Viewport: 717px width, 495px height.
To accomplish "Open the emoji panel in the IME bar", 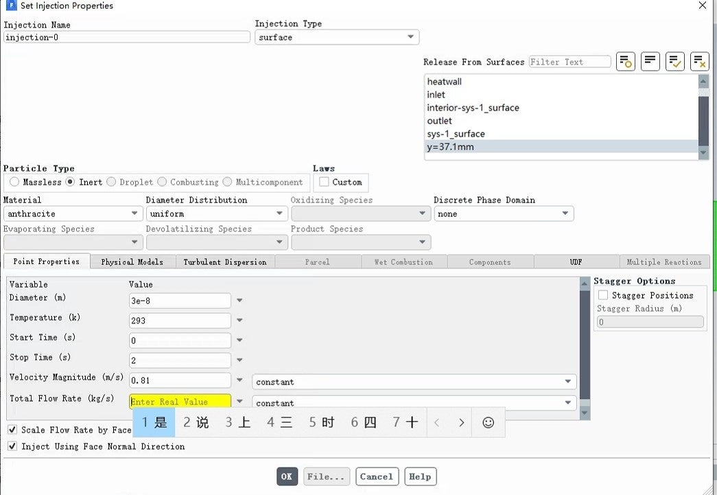I will tap(488, 422).
